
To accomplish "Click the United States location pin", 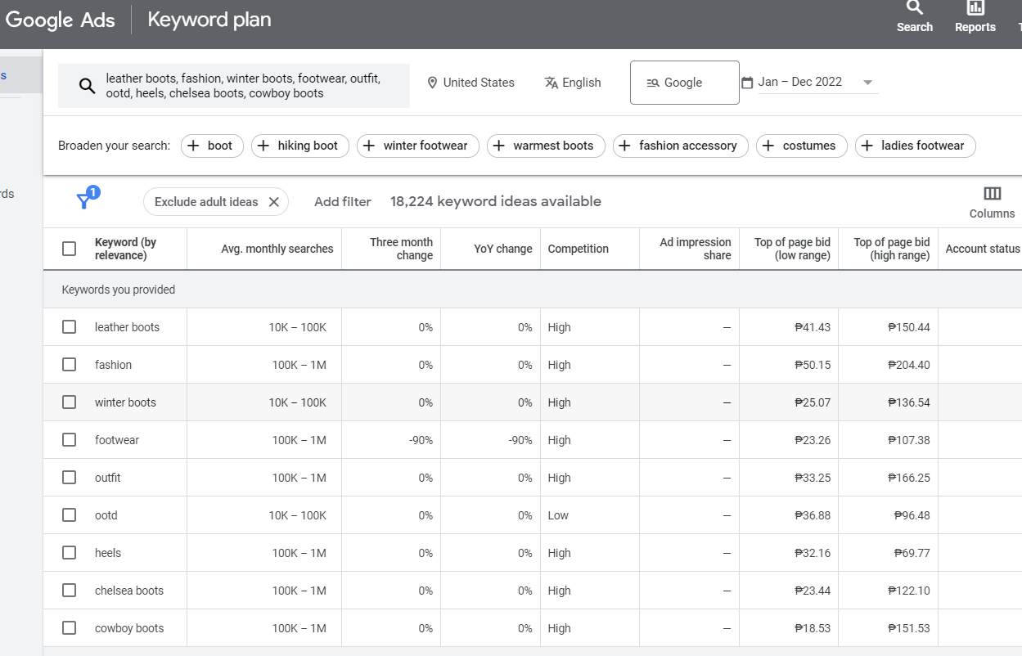I will click(433, 83).
